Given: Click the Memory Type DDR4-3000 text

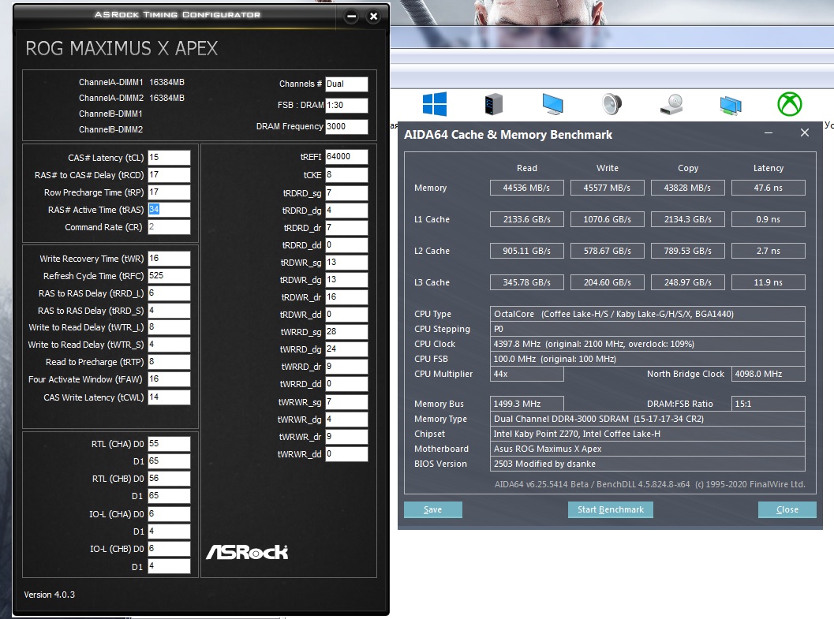Looking at the screenshot, I should [647, 419].
